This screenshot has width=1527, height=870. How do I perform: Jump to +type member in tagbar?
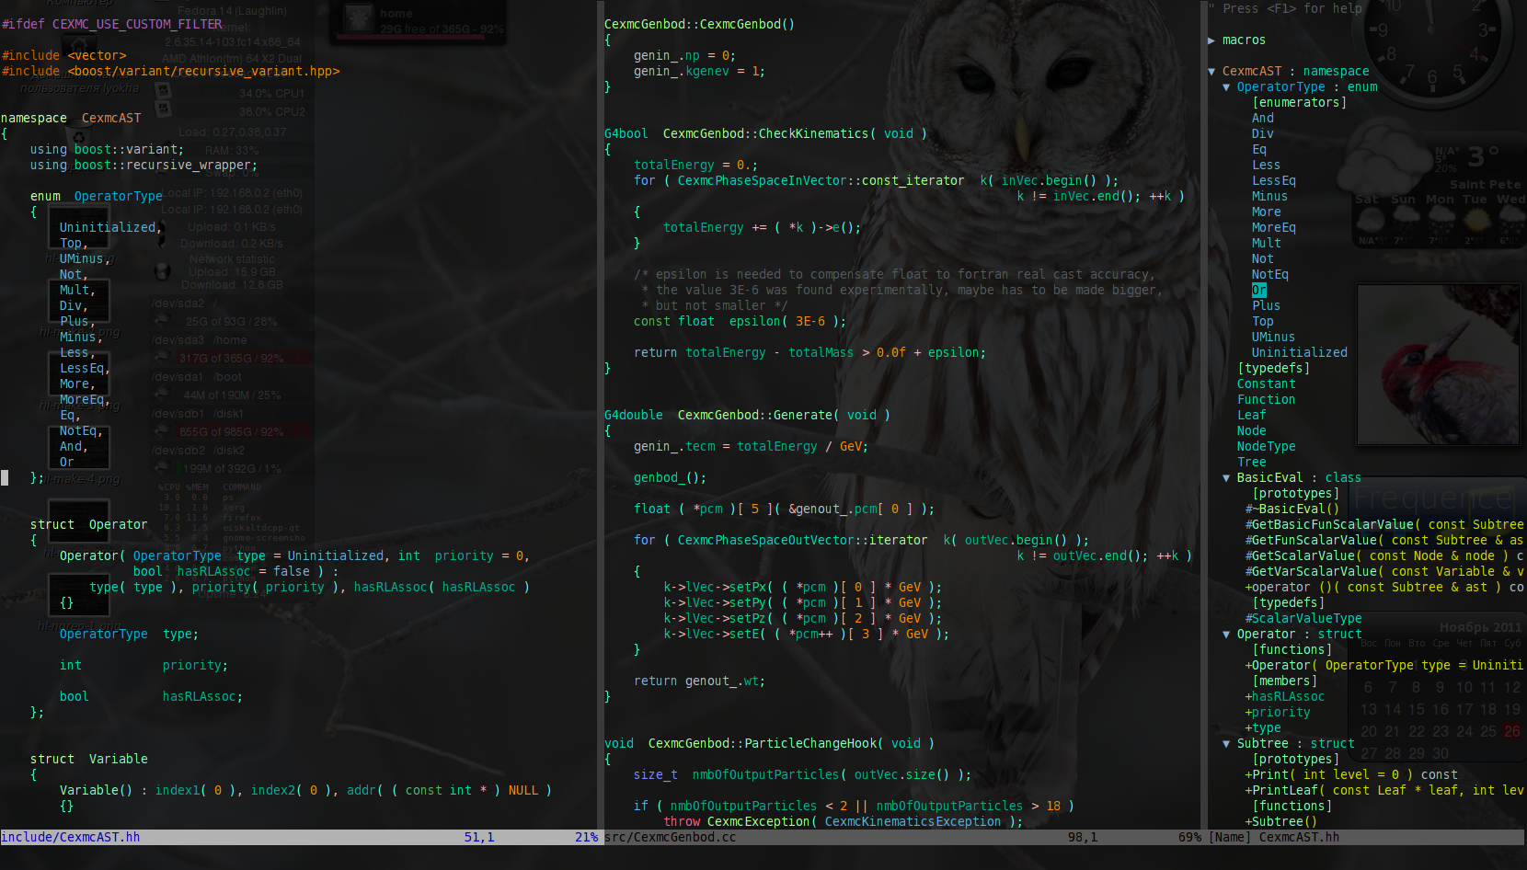pyautogui.click(x=1263, y=727)
